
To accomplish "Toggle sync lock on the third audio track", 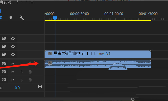I will tap(4, 80).
